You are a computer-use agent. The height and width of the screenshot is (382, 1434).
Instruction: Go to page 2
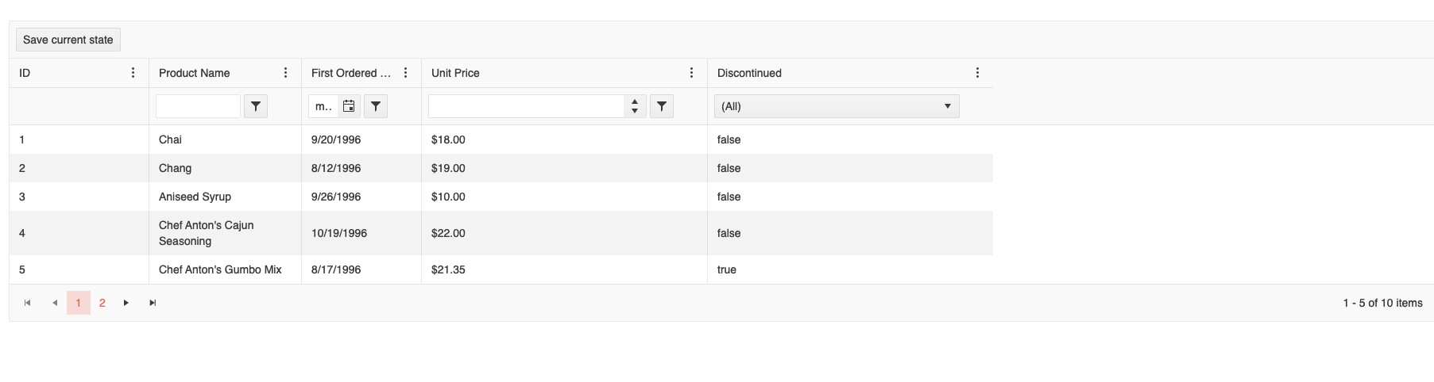pos(102,303)
